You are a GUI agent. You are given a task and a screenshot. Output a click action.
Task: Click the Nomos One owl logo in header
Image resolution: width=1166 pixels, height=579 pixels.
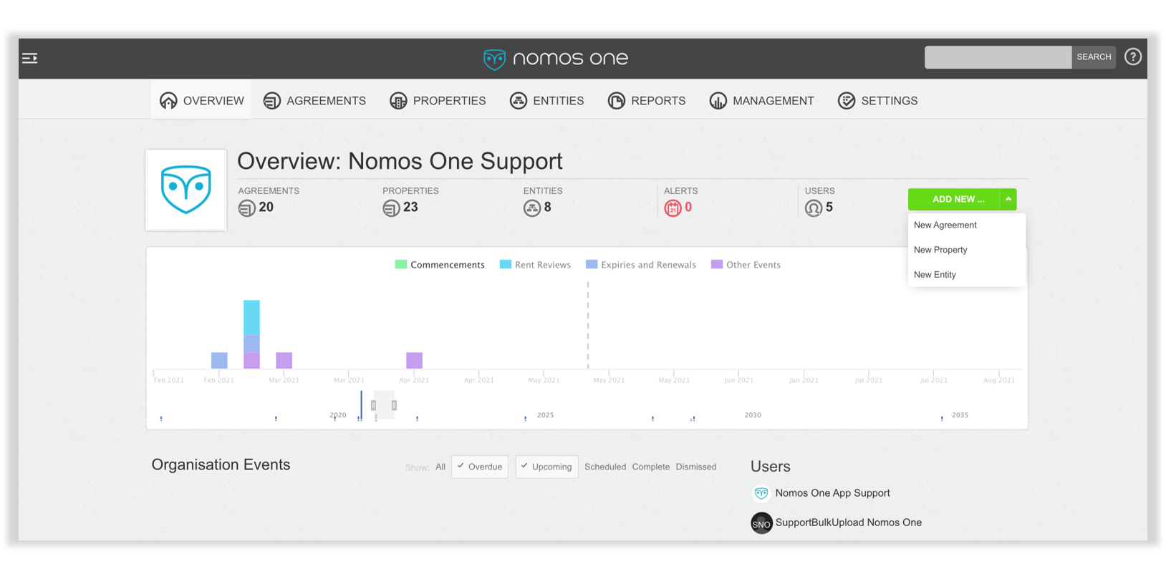[x=494, y=59]
